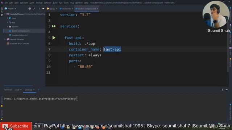
Task: Click the Project panel horizontal scrollbar
Action: pos(18,86)
